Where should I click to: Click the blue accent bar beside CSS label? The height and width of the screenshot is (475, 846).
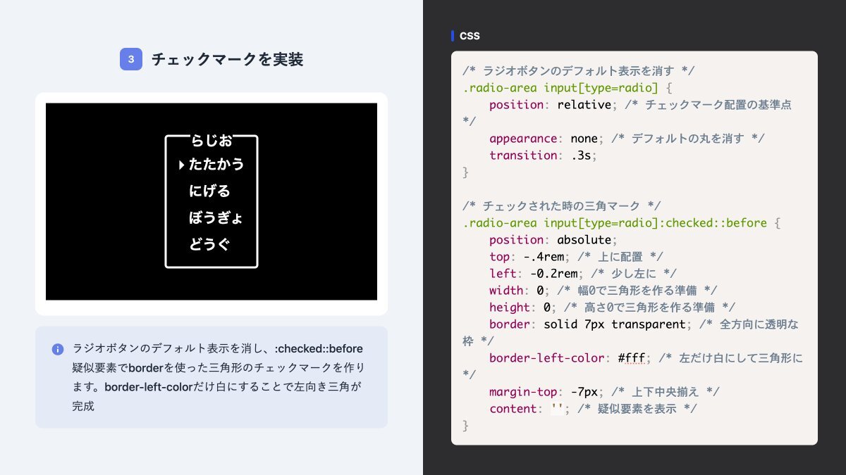click(453, 36)
